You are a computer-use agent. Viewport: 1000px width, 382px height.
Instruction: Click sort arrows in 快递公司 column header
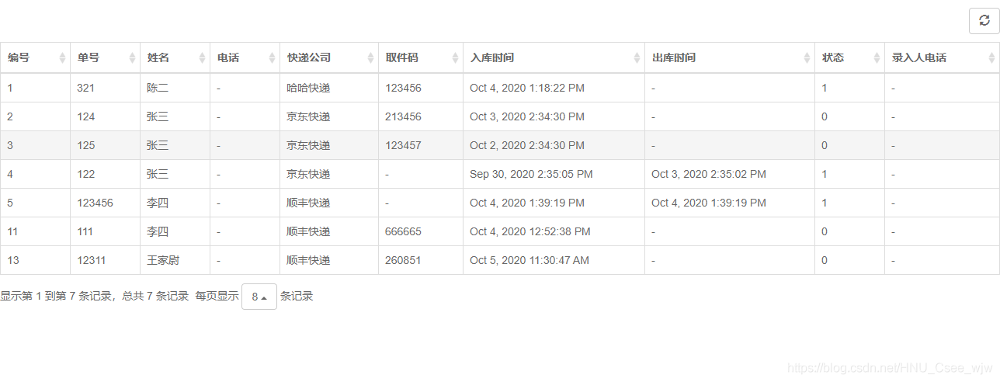pos(370,58)
